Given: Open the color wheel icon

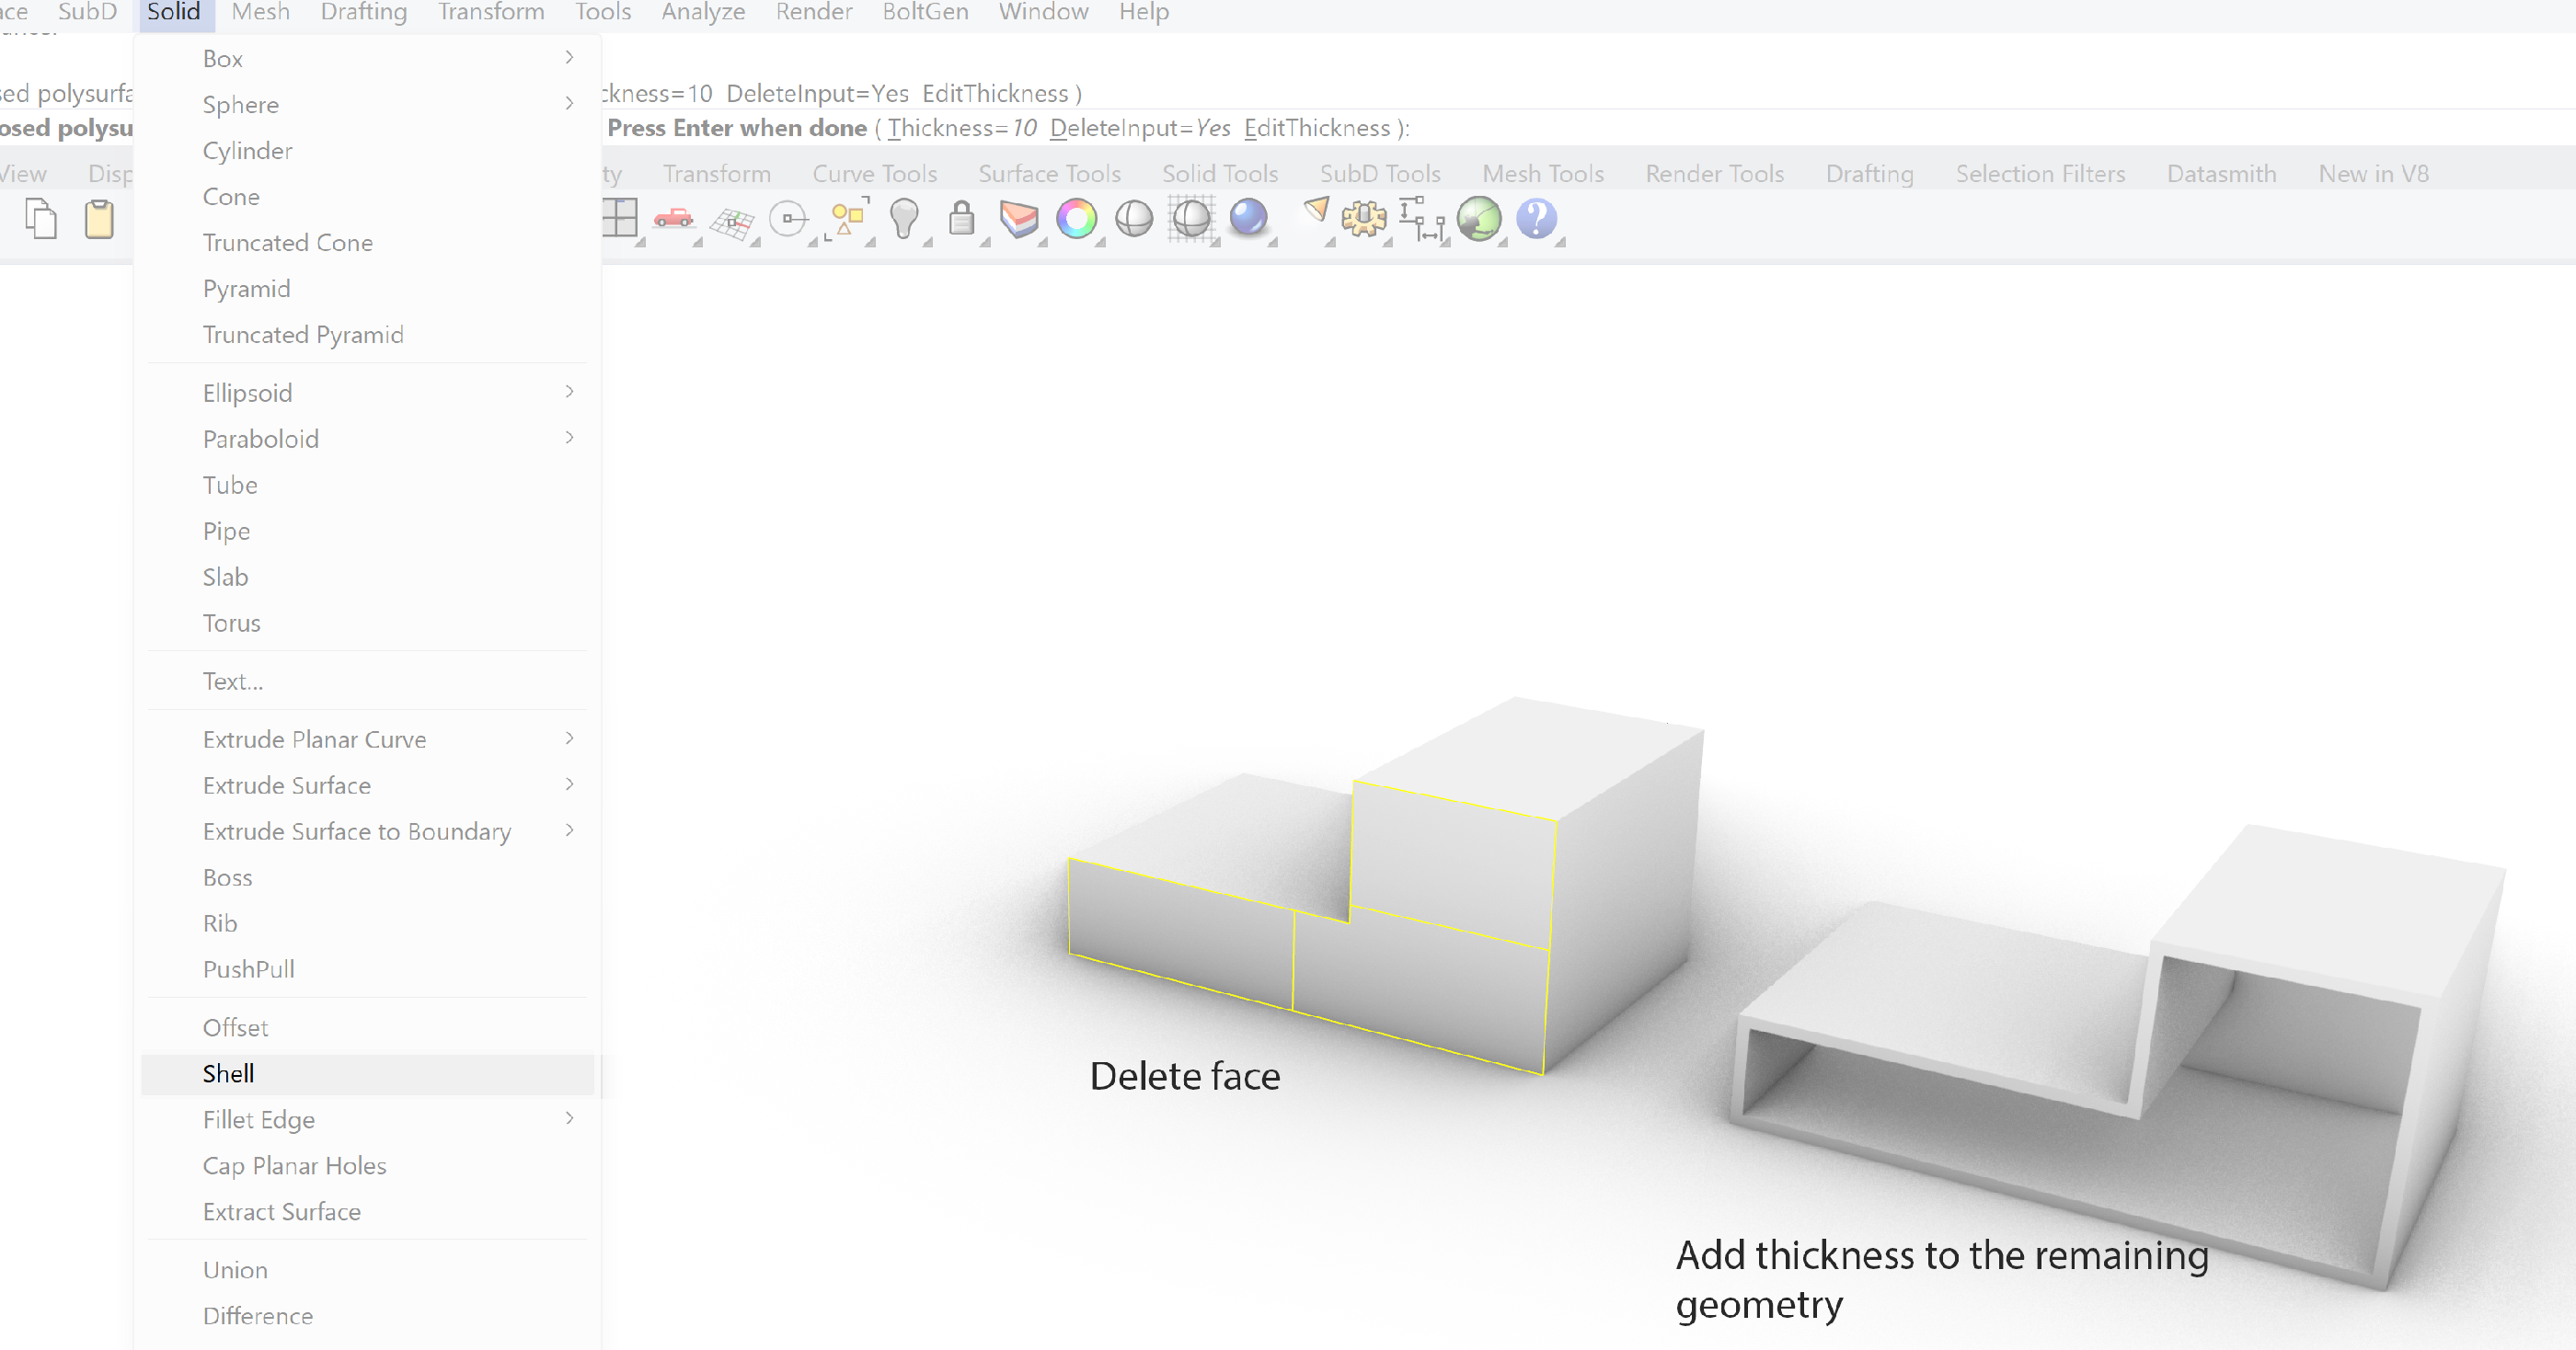Looking at the screenshot, I should click(x=1076, y=218).
